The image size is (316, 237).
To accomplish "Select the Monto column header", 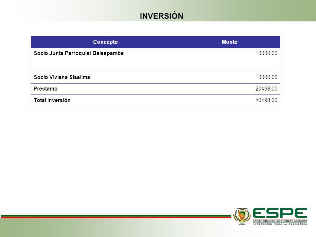I will click(x=229, y=42).
